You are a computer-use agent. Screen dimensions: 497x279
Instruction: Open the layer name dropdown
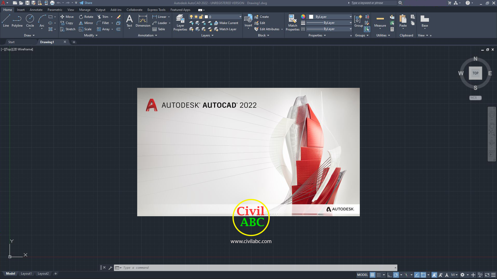(240, 17)
